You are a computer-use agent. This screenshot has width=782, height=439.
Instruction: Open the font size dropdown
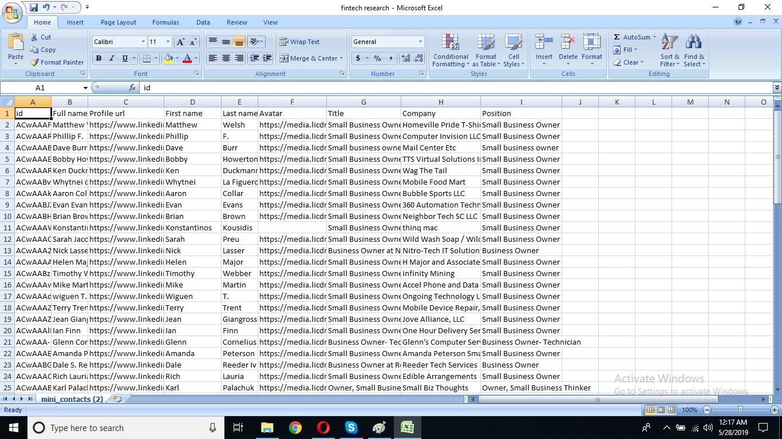[168, 41]
